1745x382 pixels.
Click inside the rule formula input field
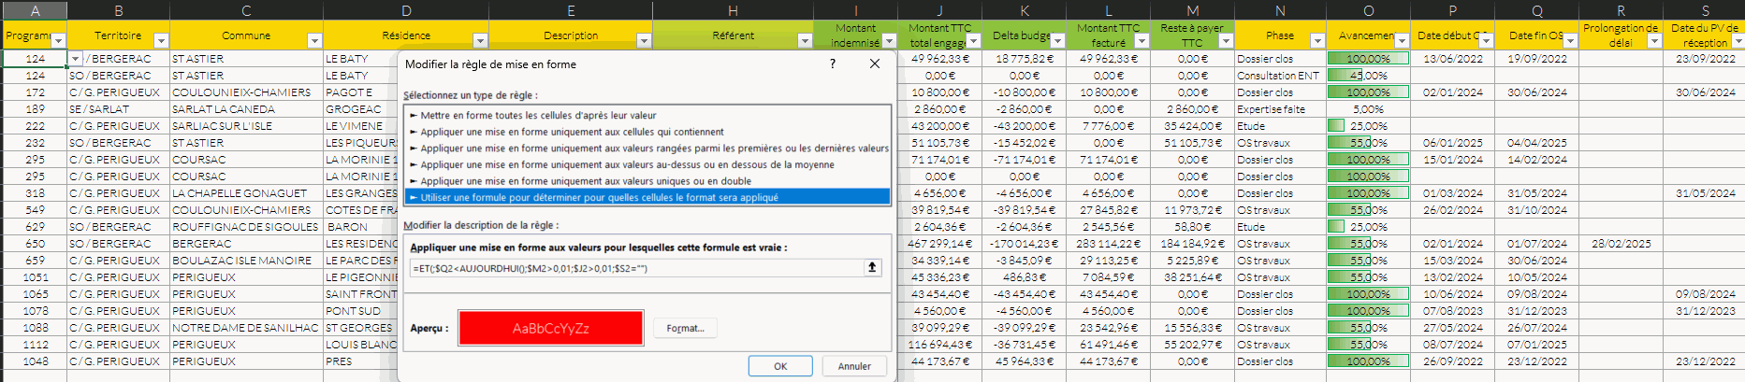[636, 268]
